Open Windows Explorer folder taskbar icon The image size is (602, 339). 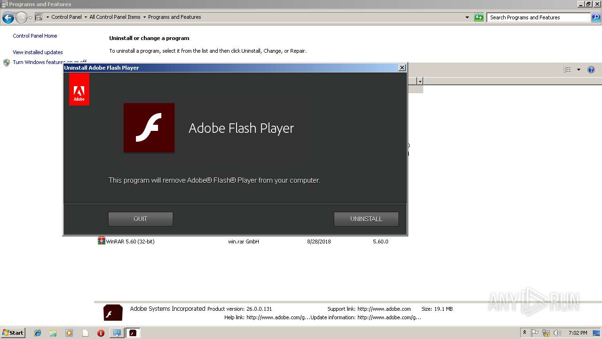pos(53,333)
